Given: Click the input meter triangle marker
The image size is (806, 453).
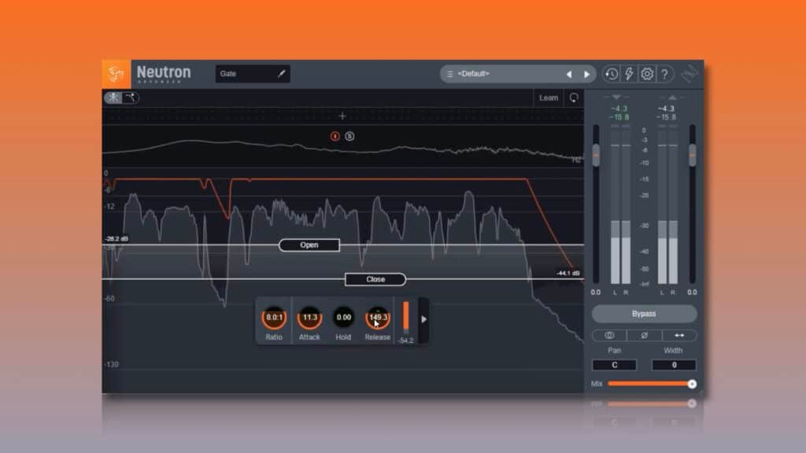Looking at the screenshot, I should point(616,97).
